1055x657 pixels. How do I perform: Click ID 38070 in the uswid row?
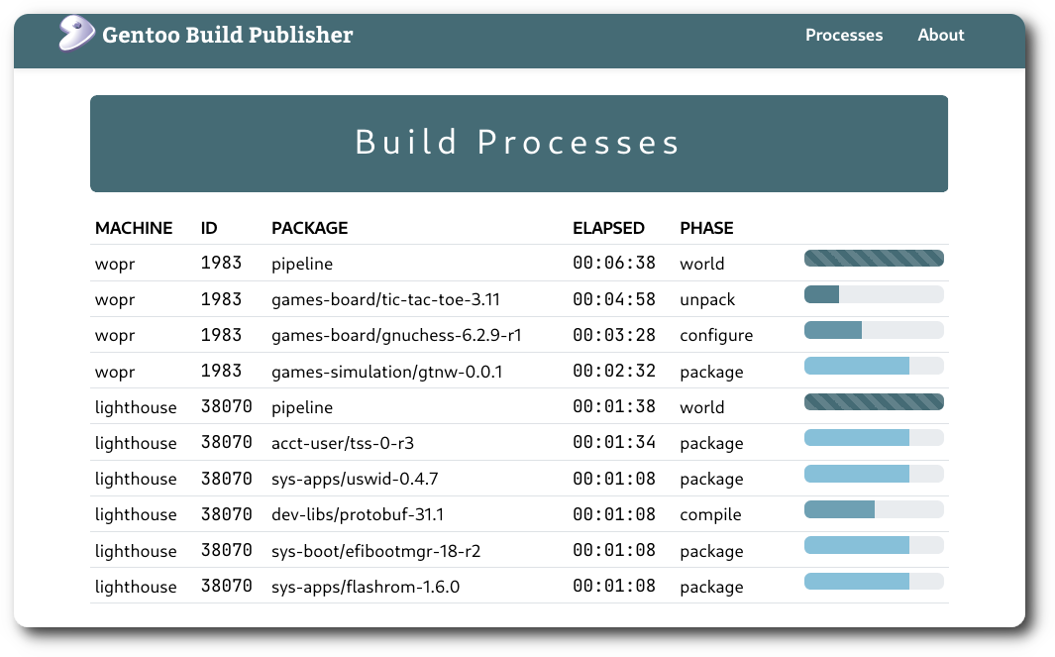coord(226,478)
